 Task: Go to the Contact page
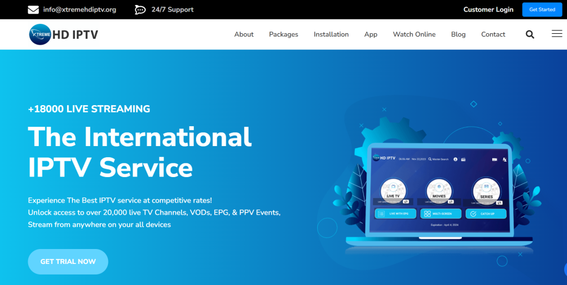[x=493, y=34]
